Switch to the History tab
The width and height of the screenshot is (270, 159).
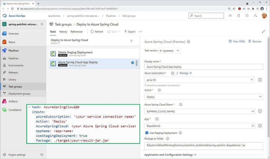point(63,32)
